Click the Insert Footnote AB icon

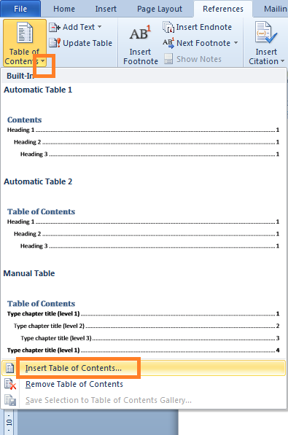140,33
